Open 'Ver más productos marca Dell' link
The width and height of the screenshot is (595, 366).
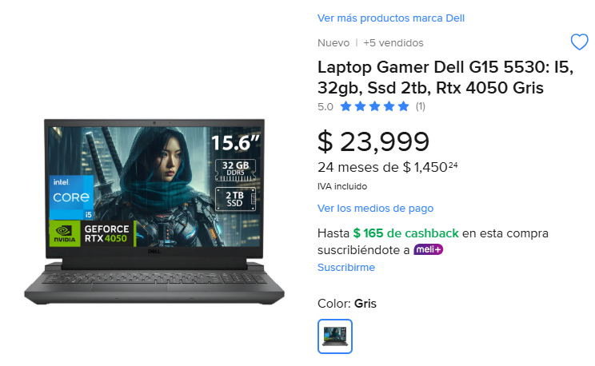(x=391, y=18)
